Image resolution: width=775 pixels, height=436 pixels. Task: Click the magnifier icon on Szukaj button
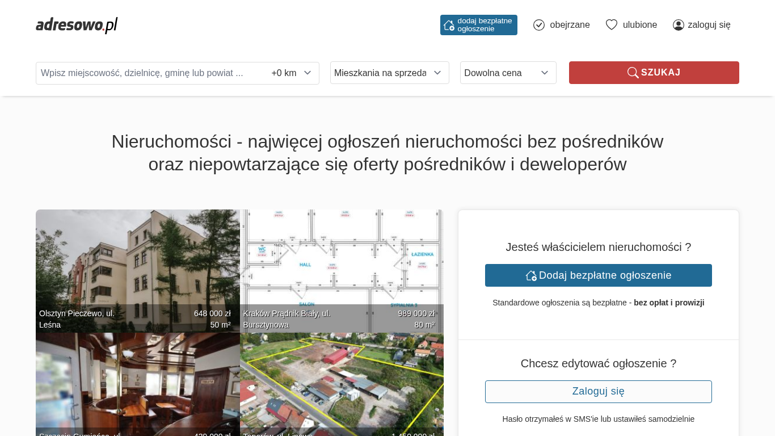(x=633, y=73)
